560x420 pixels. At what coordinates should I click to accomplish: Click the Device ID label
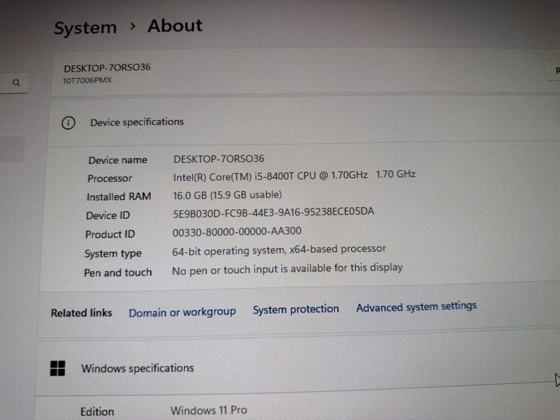[108, 215]
